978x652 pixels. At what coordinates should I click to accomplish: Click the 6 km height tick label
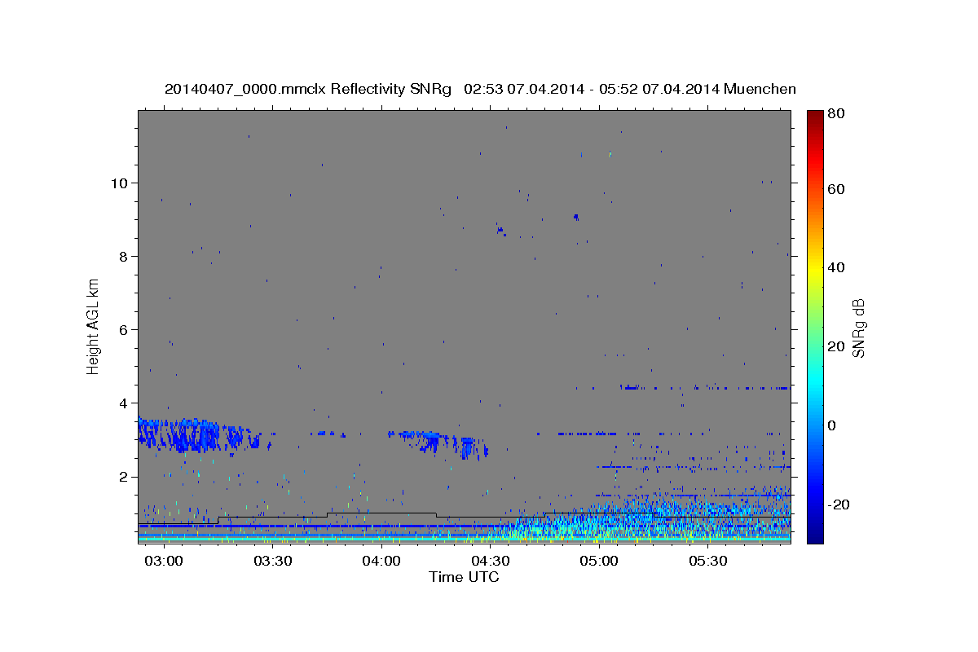point(122,329)
